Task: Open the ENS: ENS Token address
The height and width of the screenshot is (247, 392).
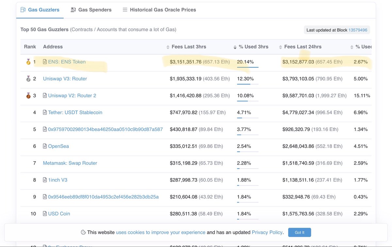Action: tap(67, 62)
